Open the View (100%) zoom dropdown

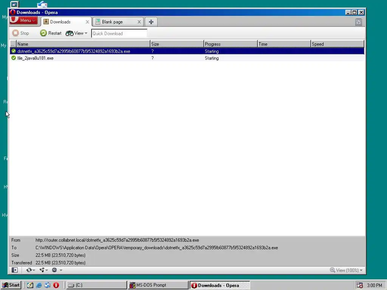coord(346,270)
